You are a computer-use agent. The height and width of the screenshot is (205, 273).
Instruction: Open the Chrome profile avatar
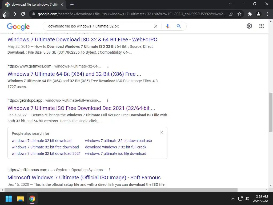[x=259, y=14]
